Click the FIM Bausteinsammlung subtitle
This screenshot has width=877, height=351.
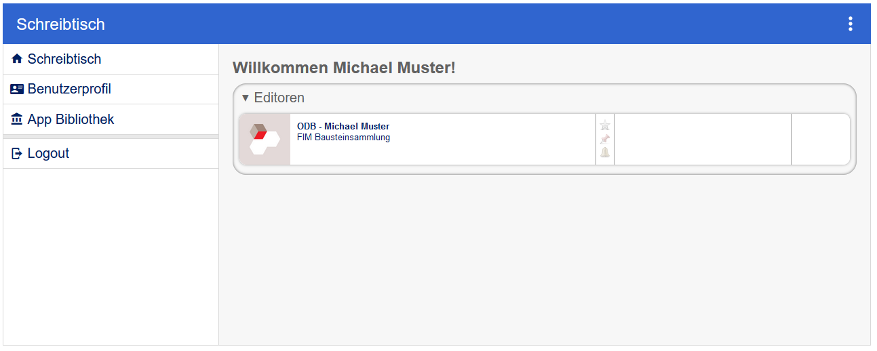[x=343, y=138]
